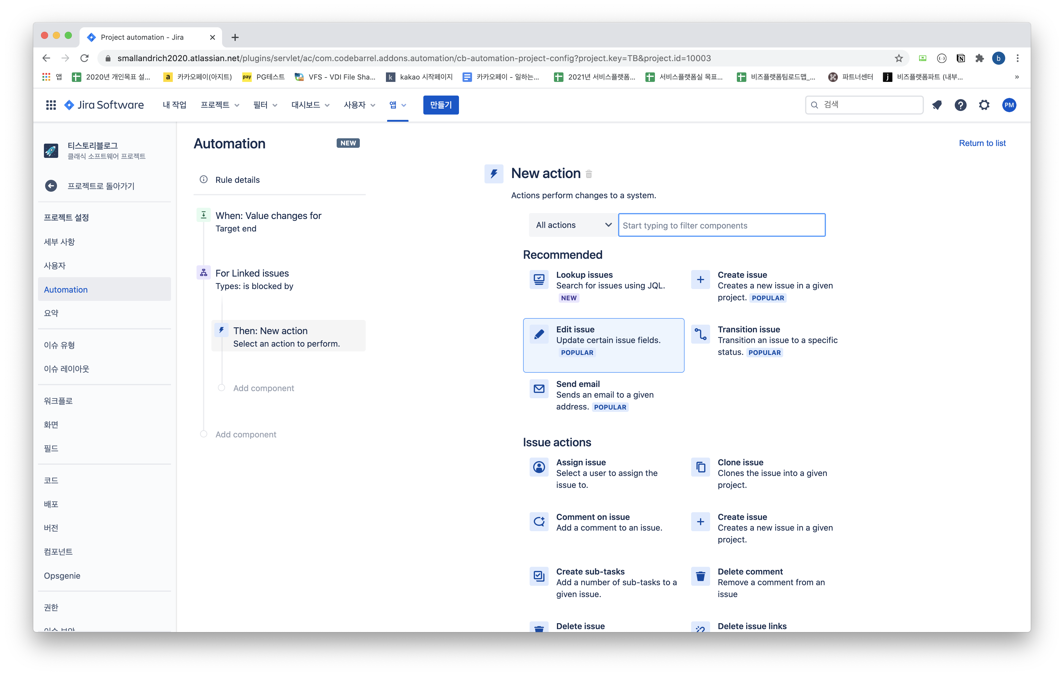Go to 내 작업 in top navigation
The width and height of the screenshot is (1064, 676).
tap(175, 105)
